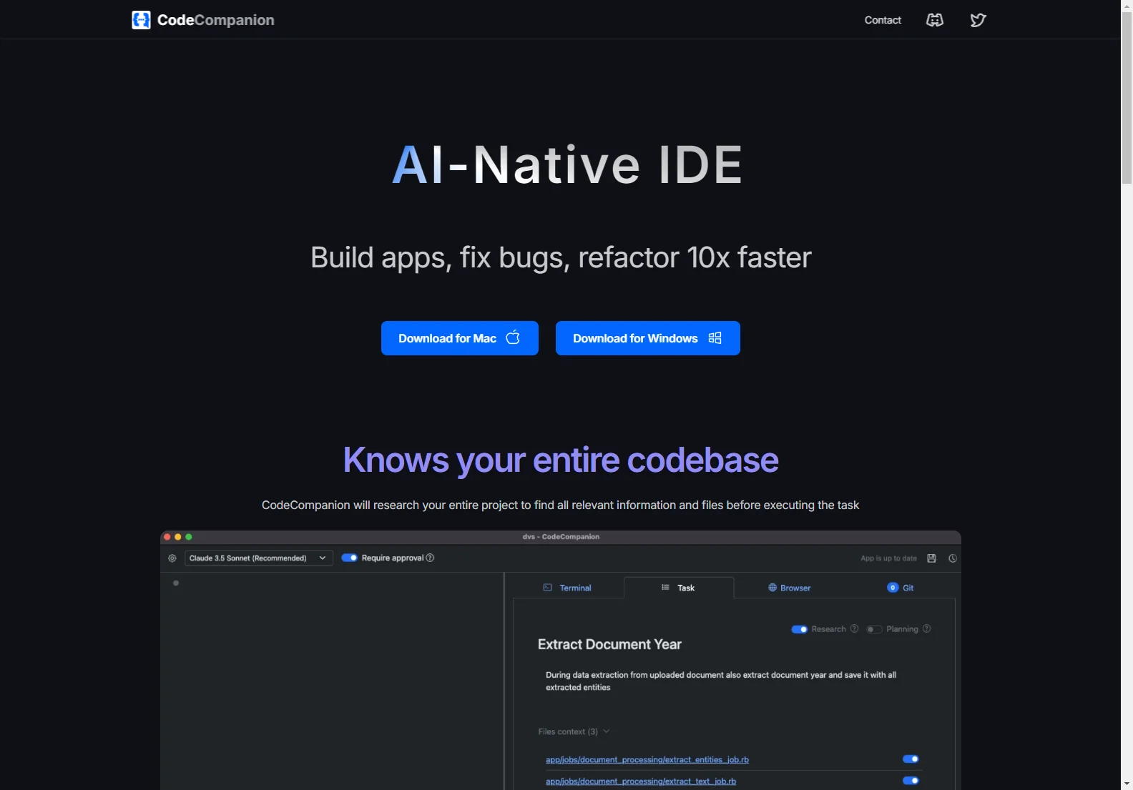Open extract_text_job.rb file link
This screenshot has width=1133, height=790.
[641, 781]
